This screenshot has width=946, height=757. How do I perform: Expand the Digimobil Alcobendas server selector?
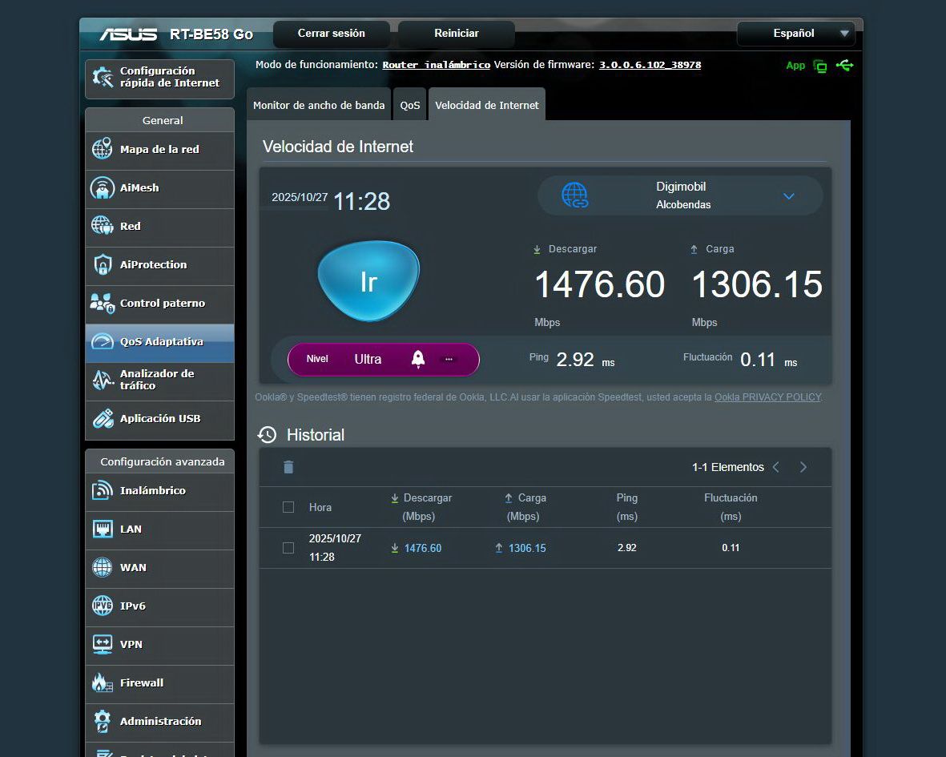coord(680,195)
